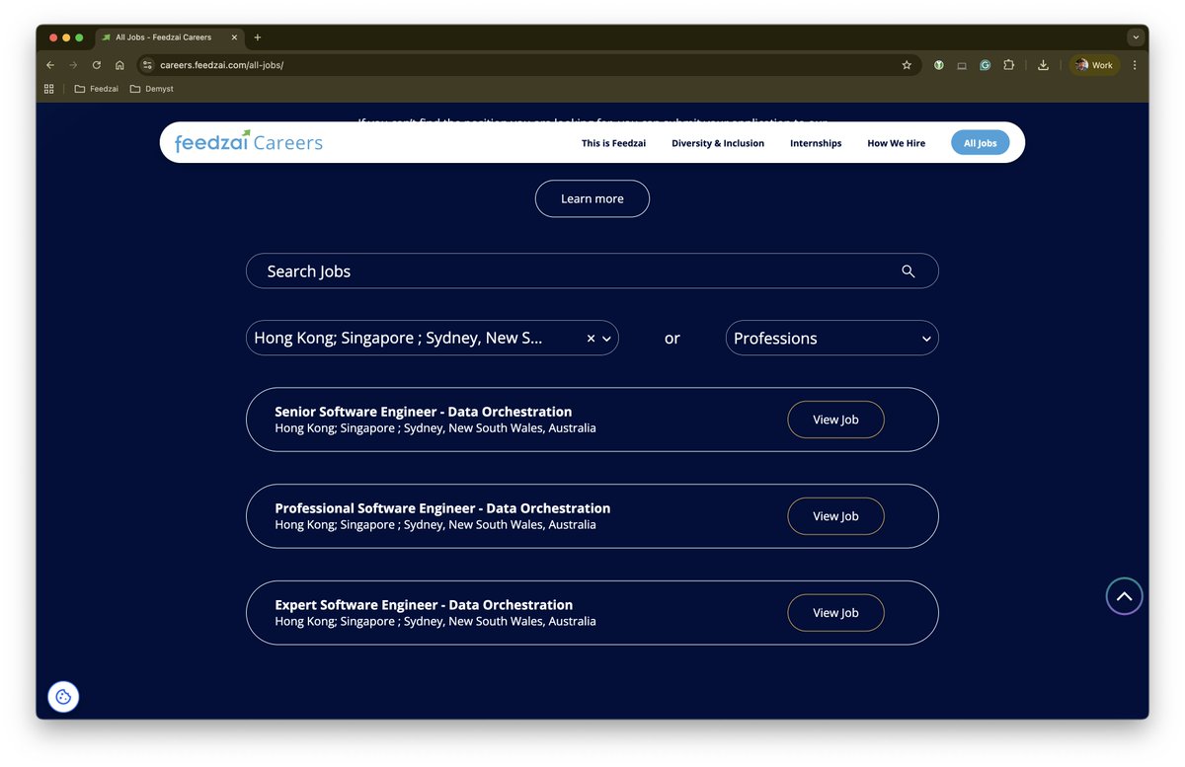Expand the locations dropdown chevron
This screenshot has width=1185, height=767.
click(606, 339)
